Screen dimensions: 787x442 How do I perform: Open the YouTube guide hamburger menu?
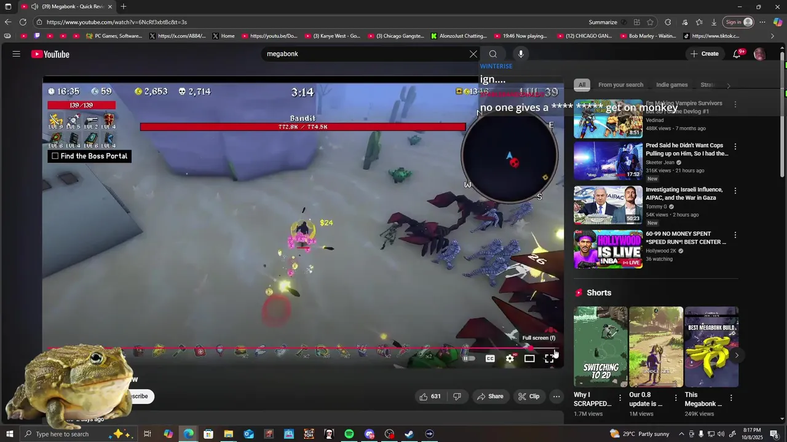click(x=16, y=54)
